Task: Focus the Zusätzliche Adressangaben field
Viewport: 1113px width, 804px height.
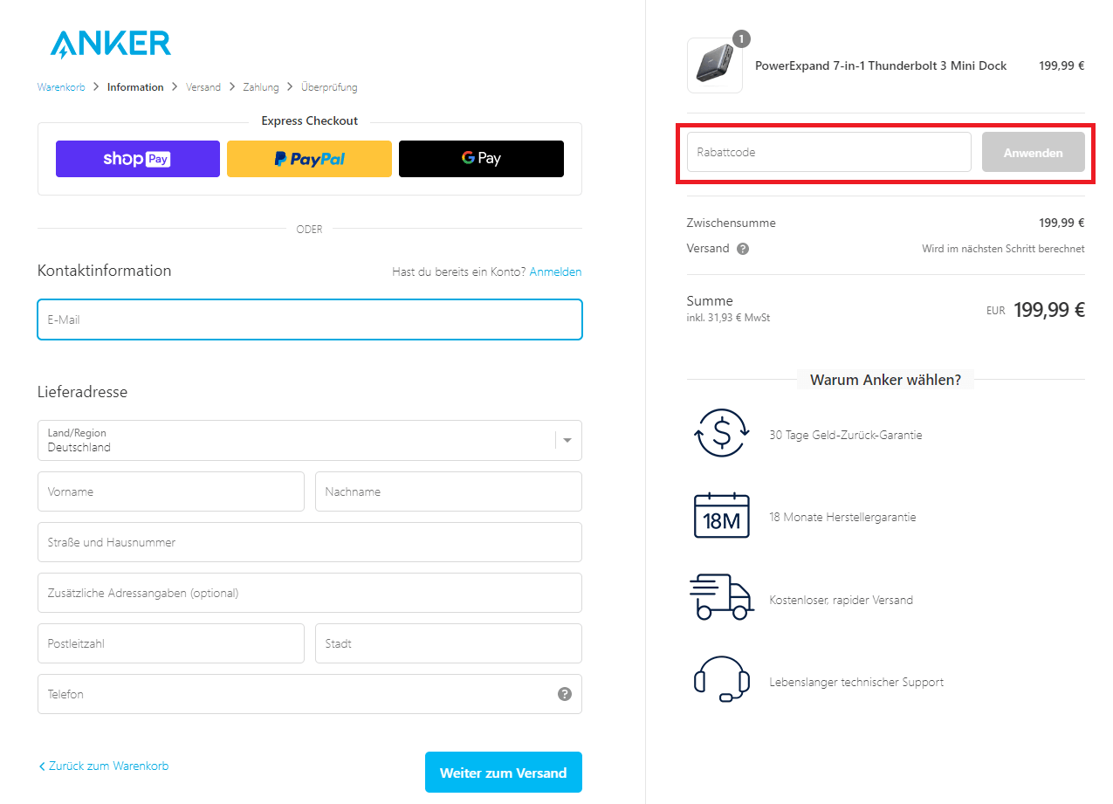Action: (x=310, y=593)
